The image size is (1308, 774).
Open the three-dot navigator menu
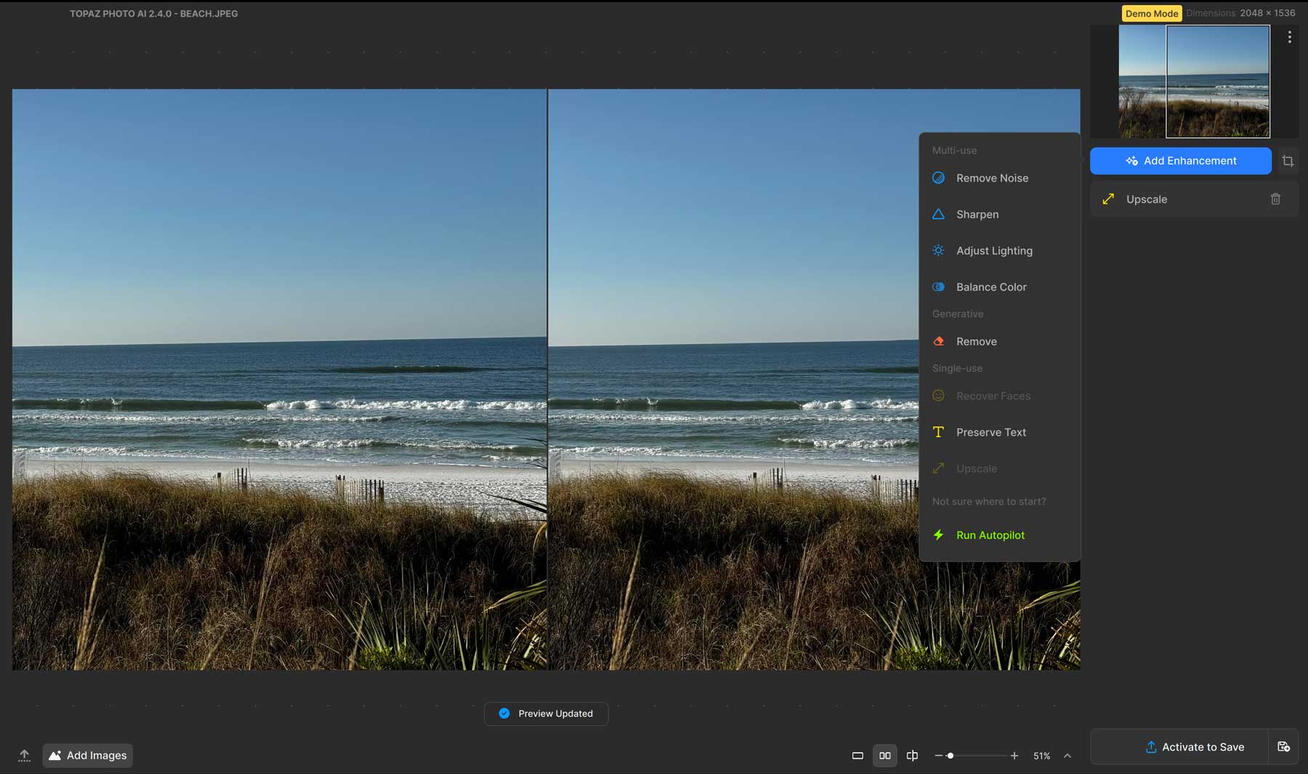click(x=1290, y=36)
